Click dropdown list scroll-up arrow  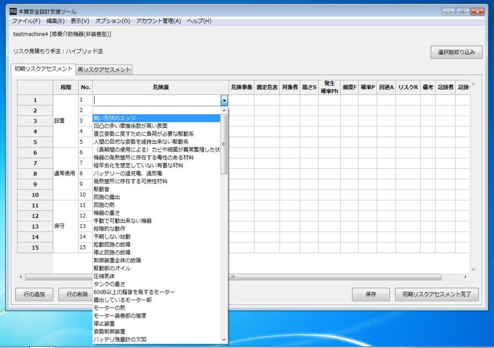click(224, 110)
